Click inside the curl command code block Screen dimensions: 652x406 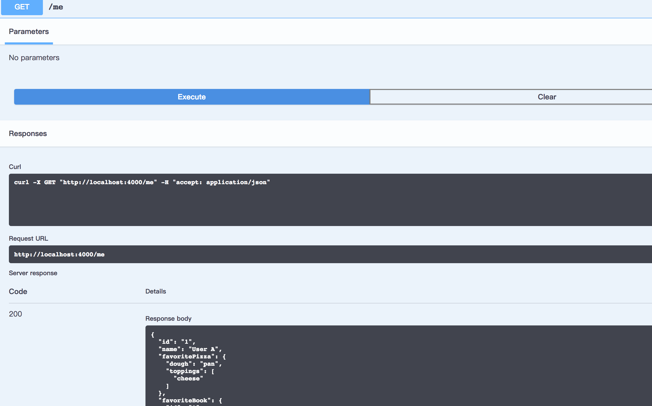point(142,183)
